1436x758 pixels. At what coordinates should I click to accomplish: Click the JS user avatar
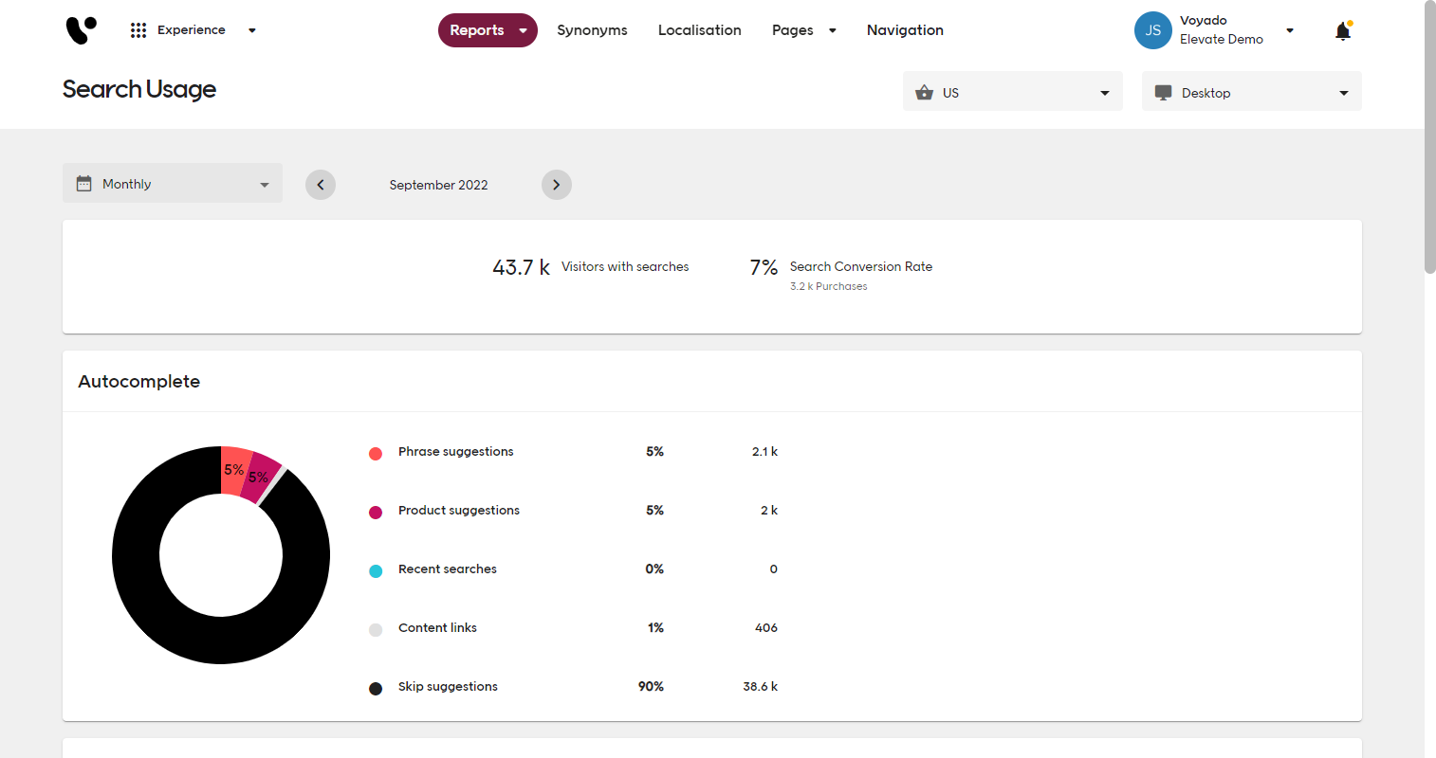(1153, 30)
